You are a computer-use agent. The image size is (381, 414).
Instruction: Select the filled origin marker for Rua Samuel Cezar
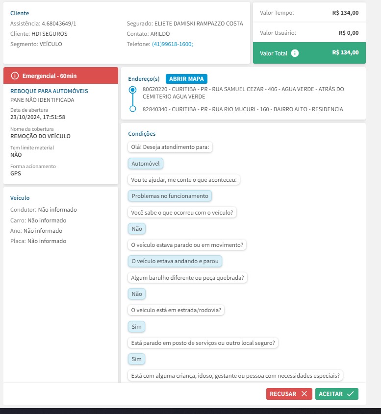pyautogui.click(x=132, y=90)
